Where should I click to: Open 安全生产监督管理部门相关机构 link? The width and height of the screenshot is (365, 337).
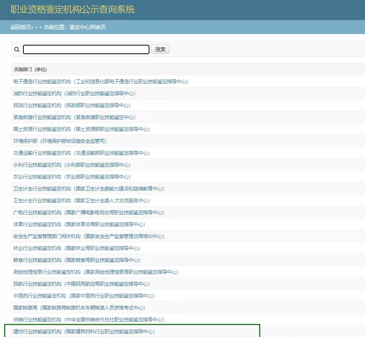click(x=89, y=236)
